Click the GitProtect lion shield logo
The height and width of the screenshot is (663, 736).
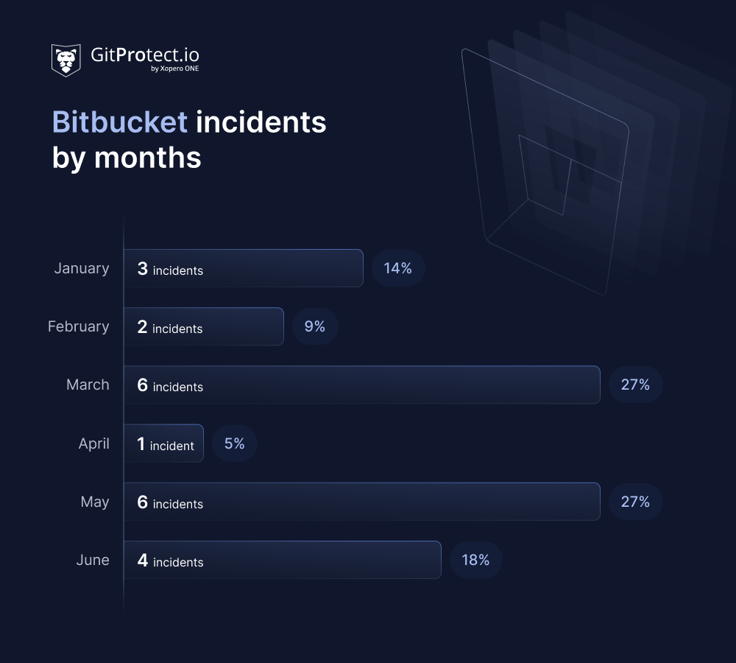(66, 60)
